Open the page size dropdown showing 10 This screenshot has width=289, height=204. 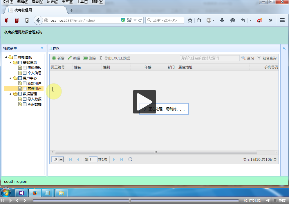pyautogui.click(x=61, y=159)
